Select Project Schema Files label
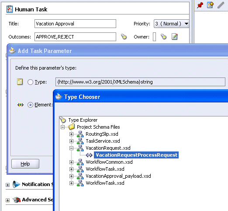Viewport: 228px width, 211px height. 98,127
